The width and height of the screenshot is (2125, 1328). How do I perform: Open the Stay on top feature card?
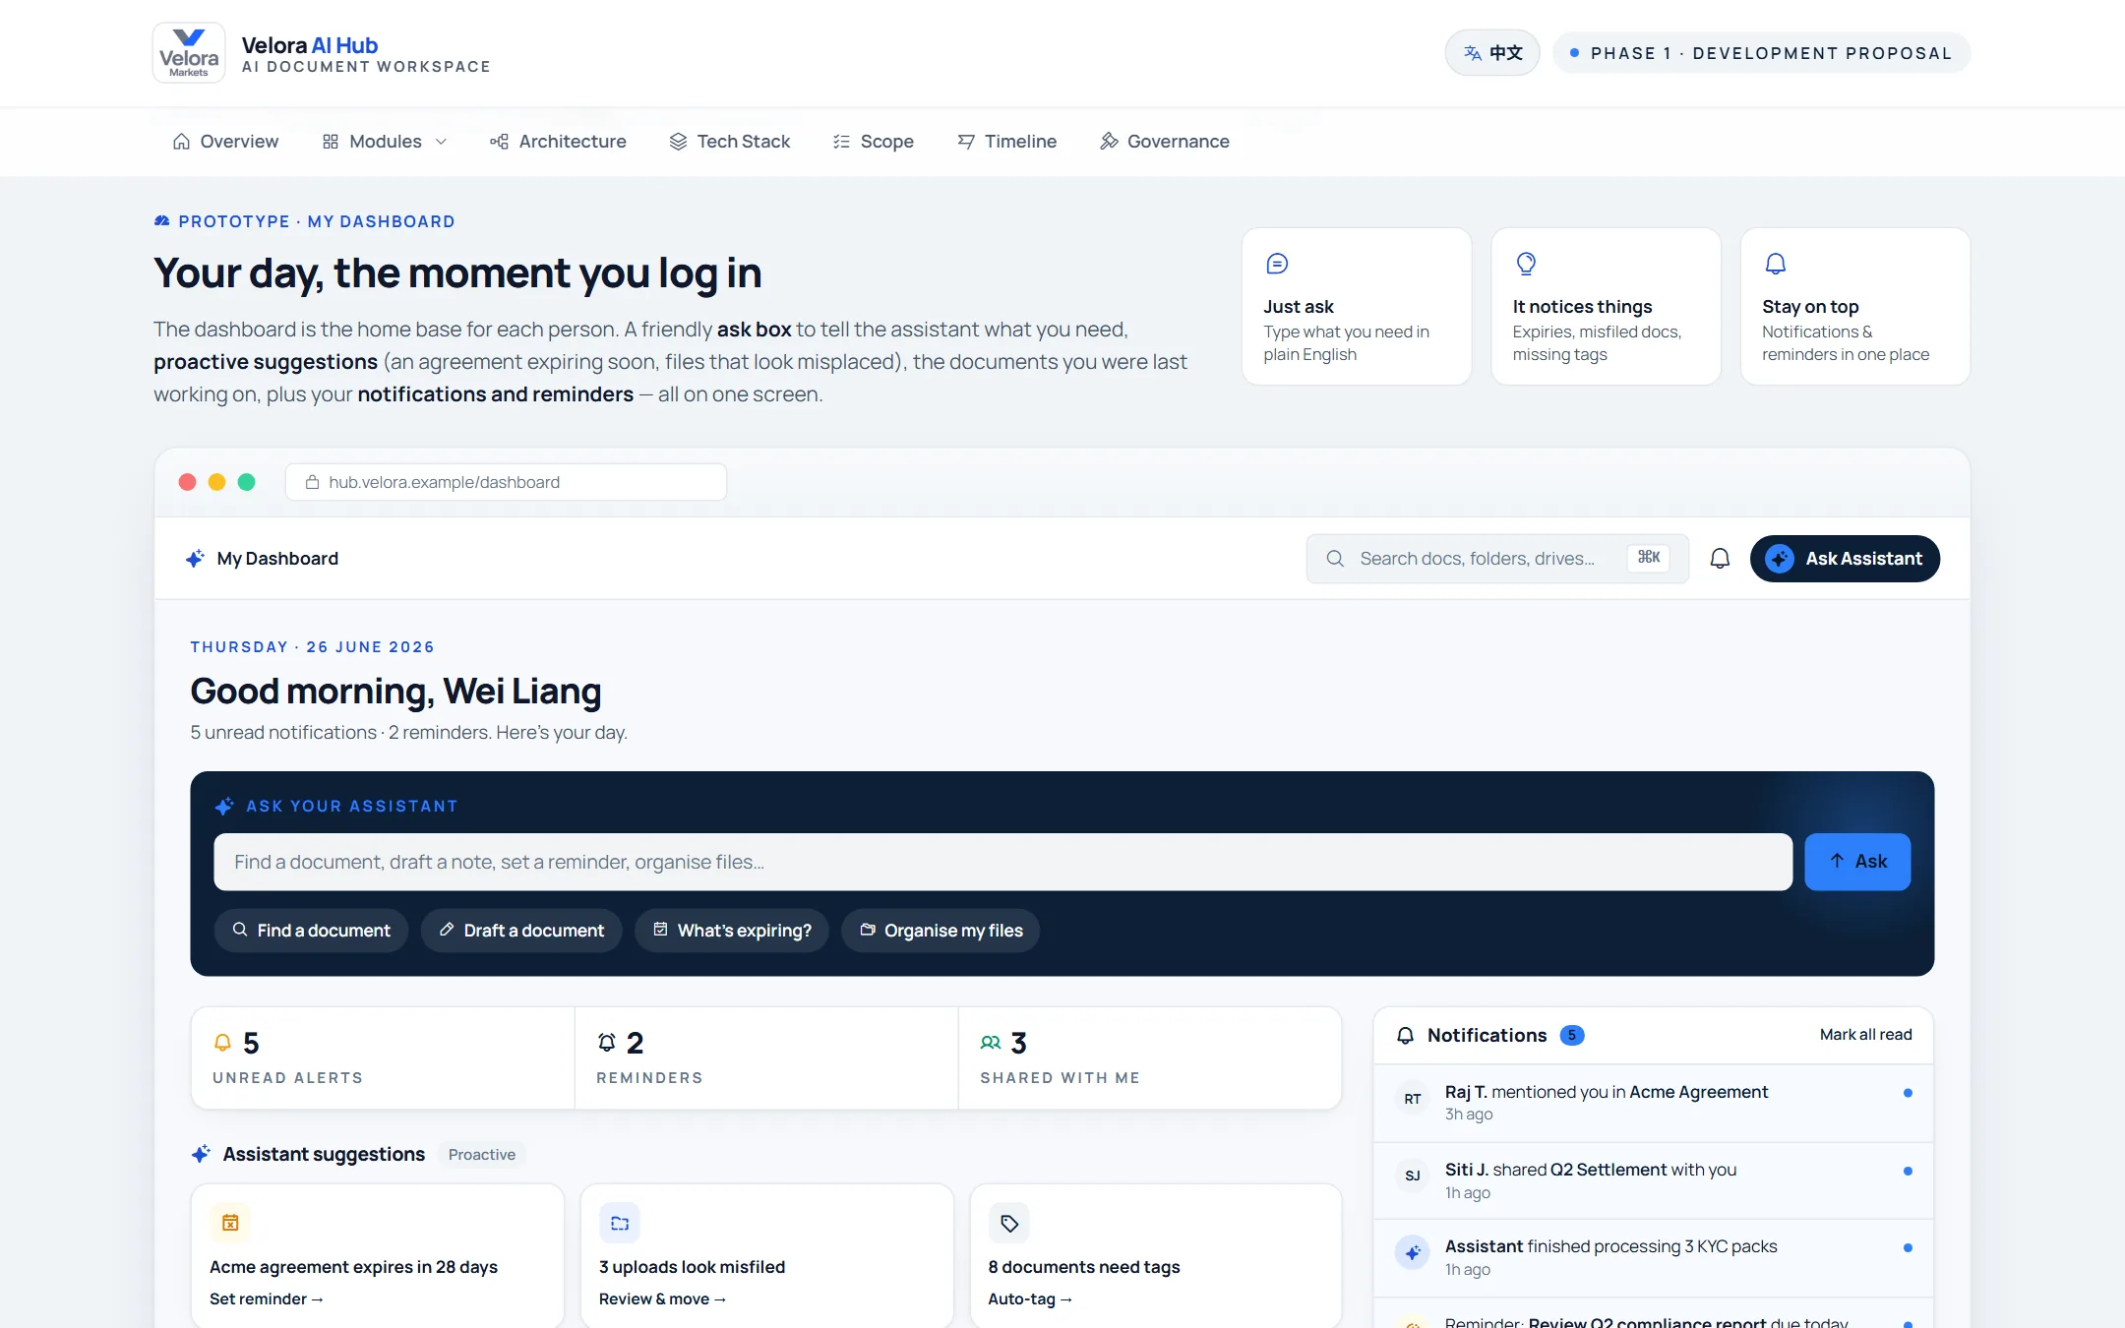tap(1855, 307)
